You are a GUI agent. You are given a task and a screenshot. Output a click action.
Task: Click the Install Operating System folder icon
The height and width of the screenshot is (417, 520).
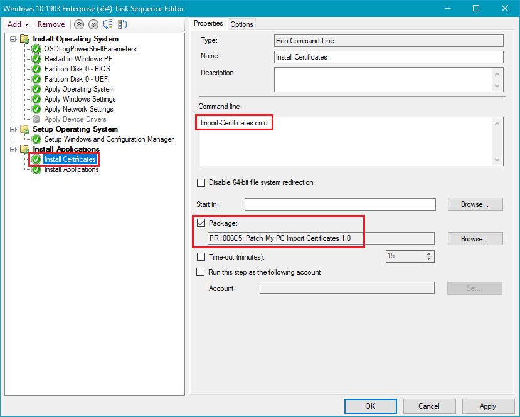[25, 39]
